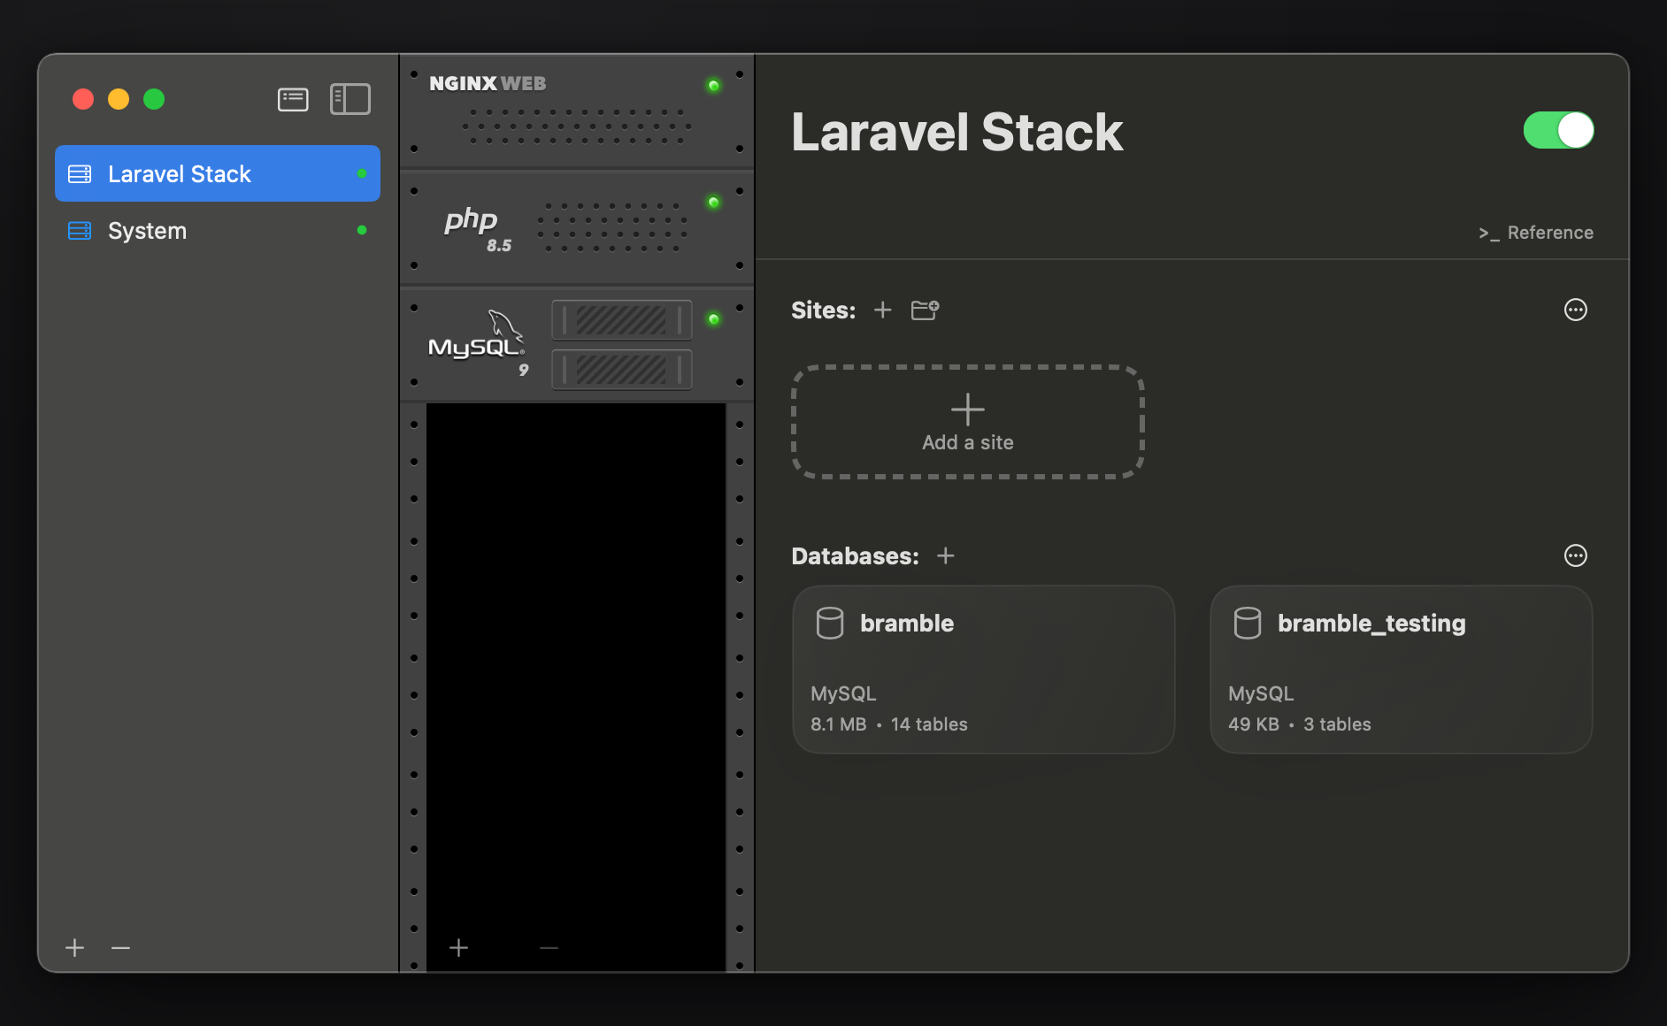1667x1026 pixels.
Task: Click the NGINX green status light
Action: pyautogui.click(x=713, y=85)
